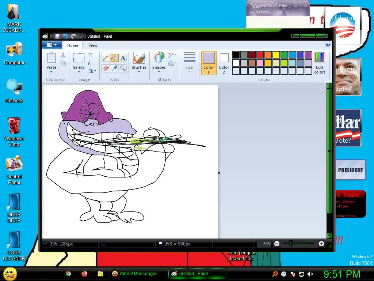This screenshot has height=281, width=374.
Task: Click the vertical scrollbar in Paint
Action: coord(329,151)
